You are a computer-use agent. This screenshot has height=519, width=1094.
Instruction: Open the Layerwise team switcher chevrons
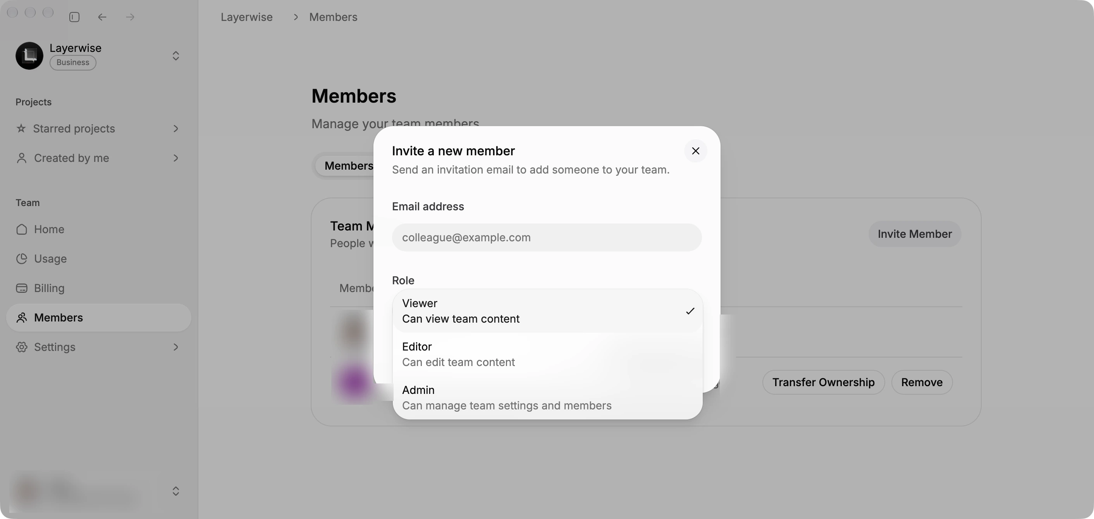(175, 56)
